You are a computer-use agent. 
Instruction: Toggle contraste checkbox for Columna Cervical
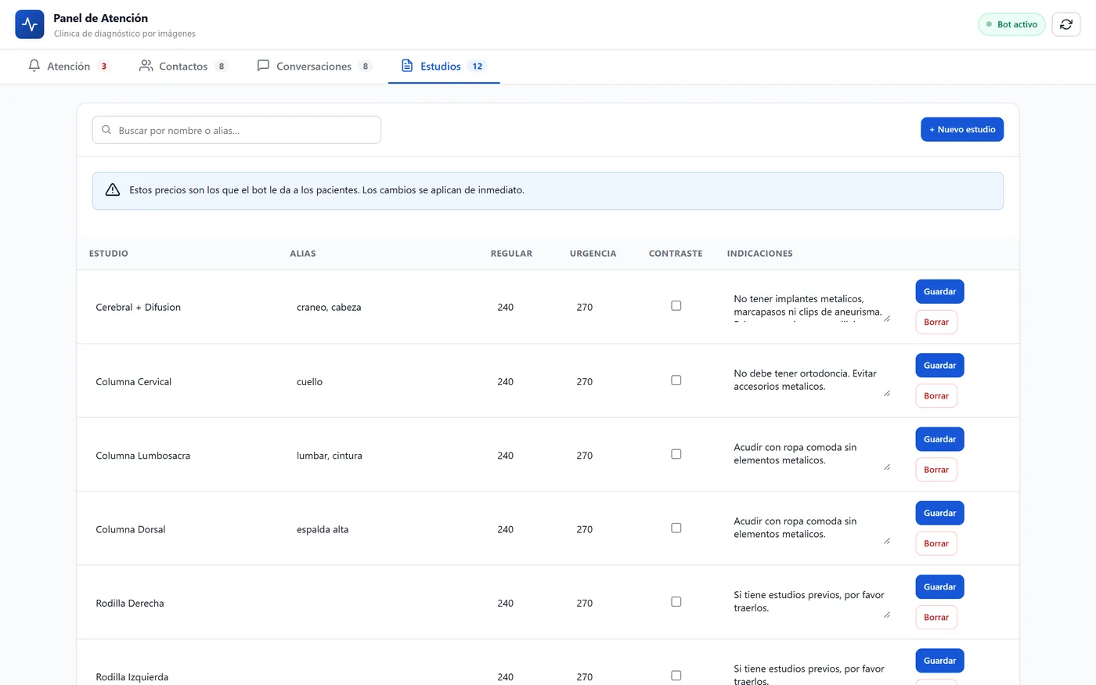[x=676, y=380]
